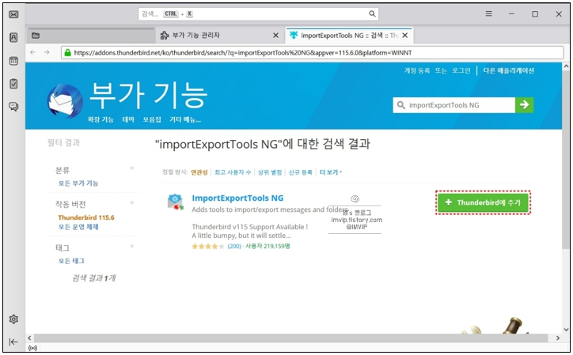Click the 검색 결과 1개 text
The image size is (573, 355).
94,278
